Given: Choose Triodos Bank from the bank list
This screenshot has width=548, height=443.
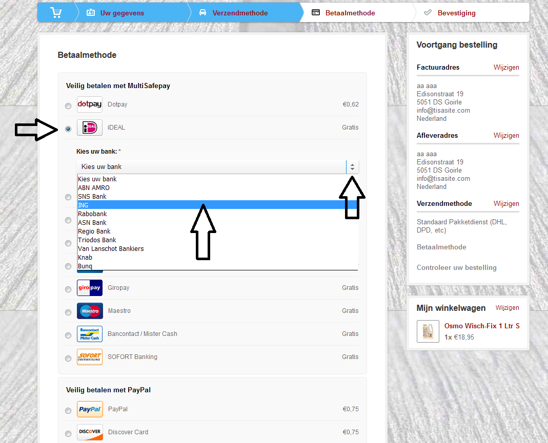Looking at the screenshot, I should tap(218, 240).
